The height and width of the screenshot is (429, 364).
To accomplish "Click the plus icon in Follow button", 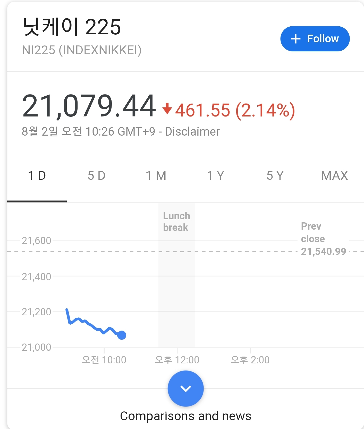I will pos(295,39).
